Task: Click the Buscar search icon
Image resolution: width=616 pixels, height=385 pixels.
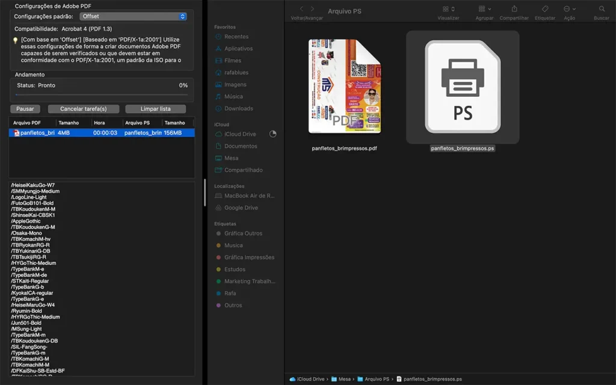Action: 602,8
